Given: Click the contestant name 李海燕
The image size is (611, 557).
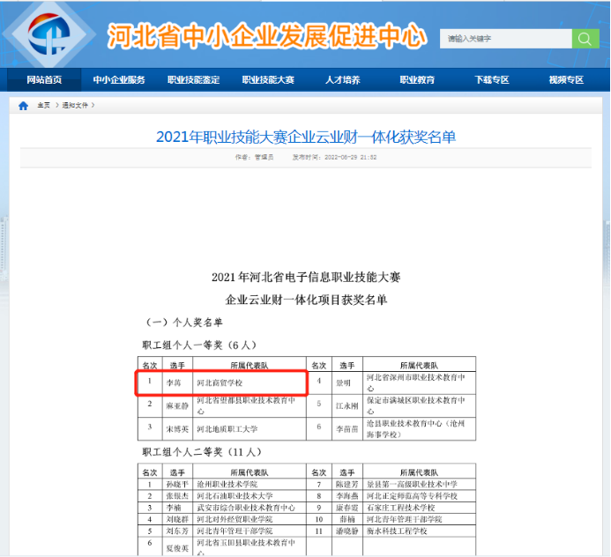Looking at the screenshot, I should coord(347,496).
